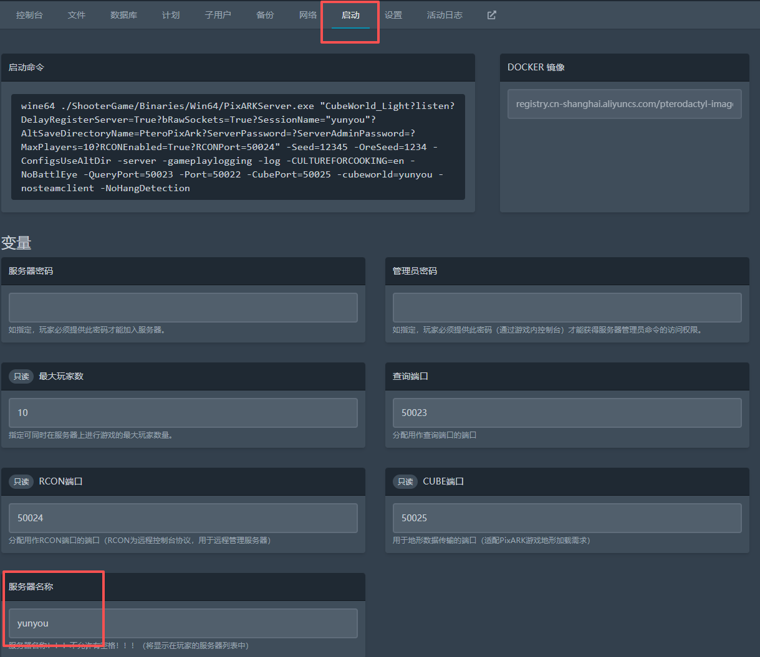Switch to the 文件 tab

point(77,16)
